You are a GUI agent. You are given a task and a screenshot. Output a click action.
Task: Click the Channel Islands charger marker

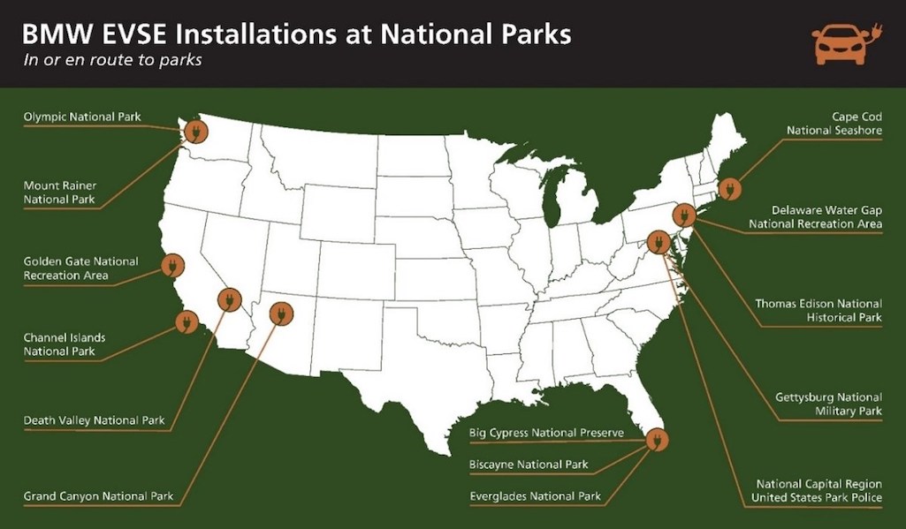tap(187, 322)
